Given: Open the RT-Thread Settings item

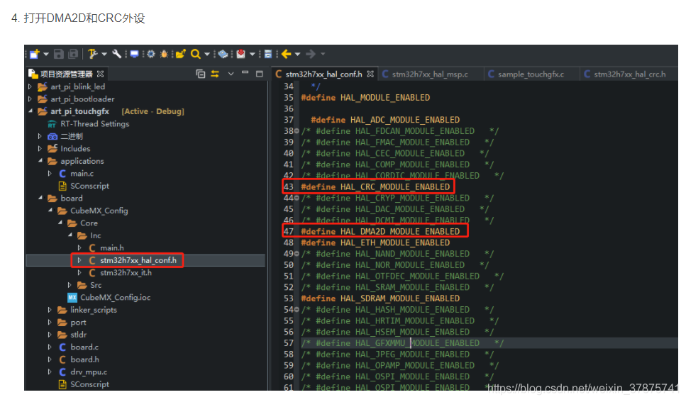Looking at the screenshot, I should click(x=94, y=124).
